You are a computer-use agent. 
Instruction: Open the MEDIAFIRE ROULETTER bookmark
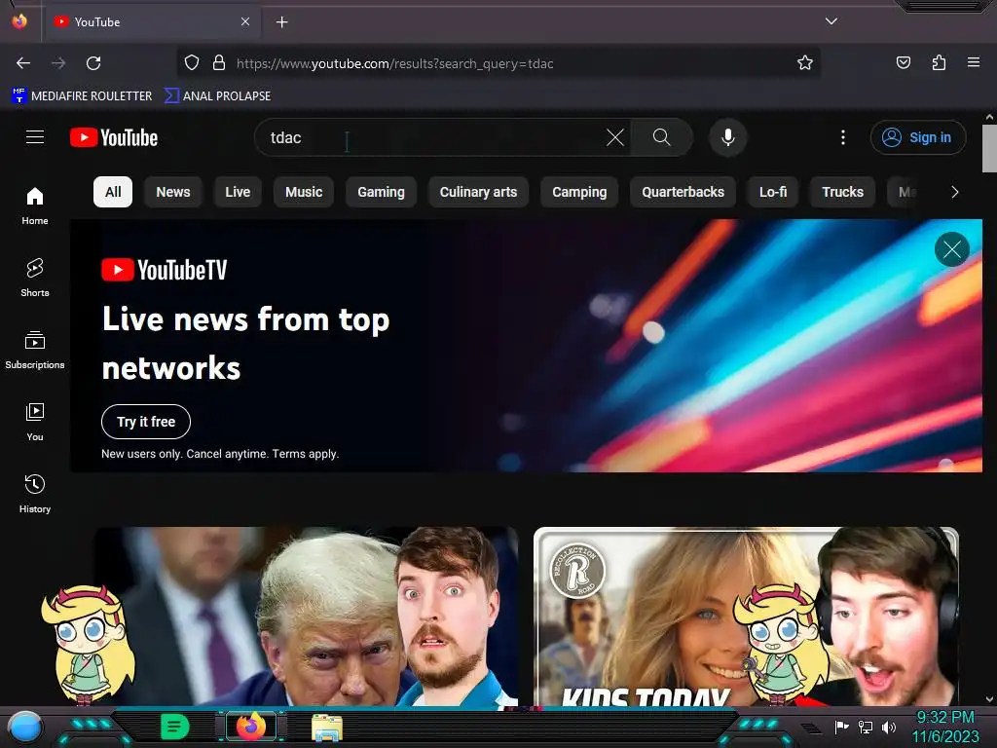pos(82,96)
